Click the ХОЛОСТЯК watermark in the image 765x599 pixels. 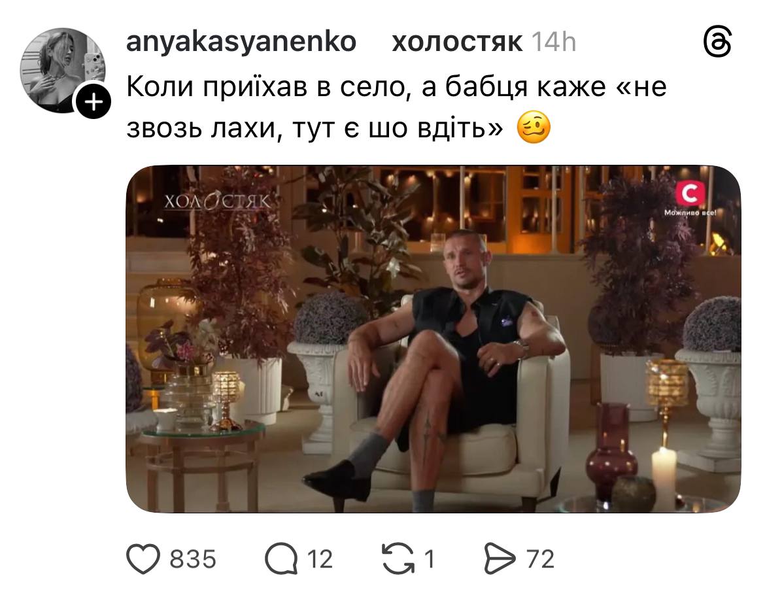coord(217,201)
